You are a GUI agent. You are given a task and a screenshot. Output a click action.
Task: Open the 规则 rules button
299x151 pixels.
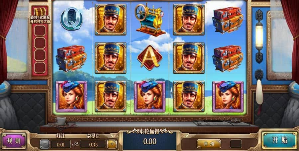14,141
